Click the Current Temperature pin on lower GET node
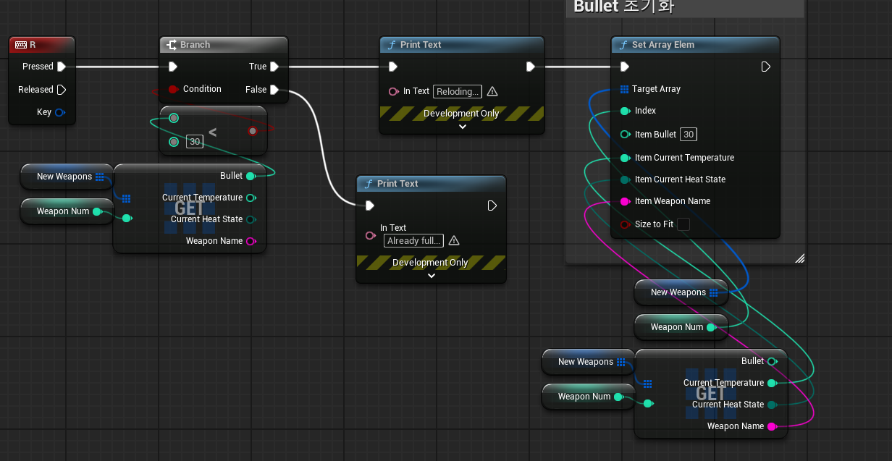 [x=772, y=383]
